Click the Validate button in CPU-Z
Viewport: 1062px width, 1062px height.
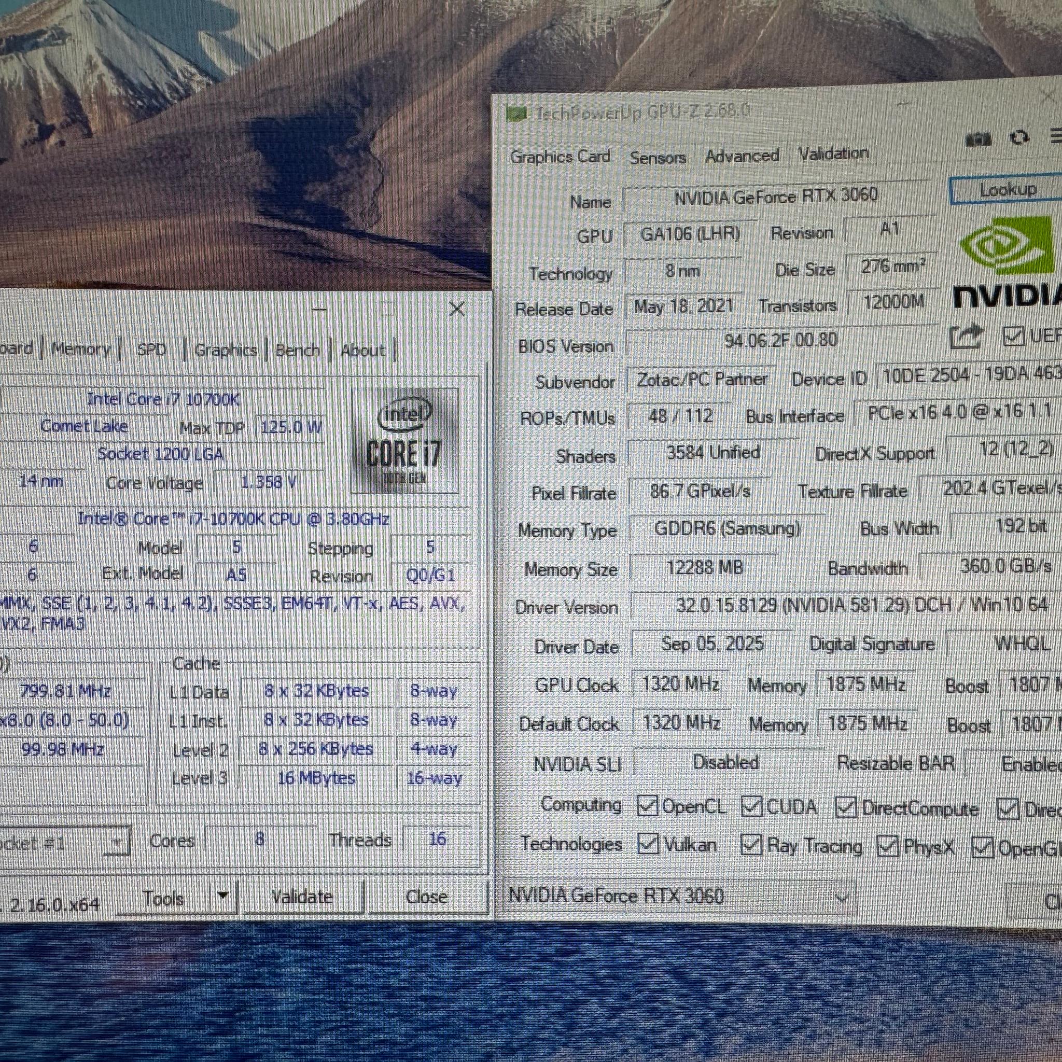[x=302, y=896]
